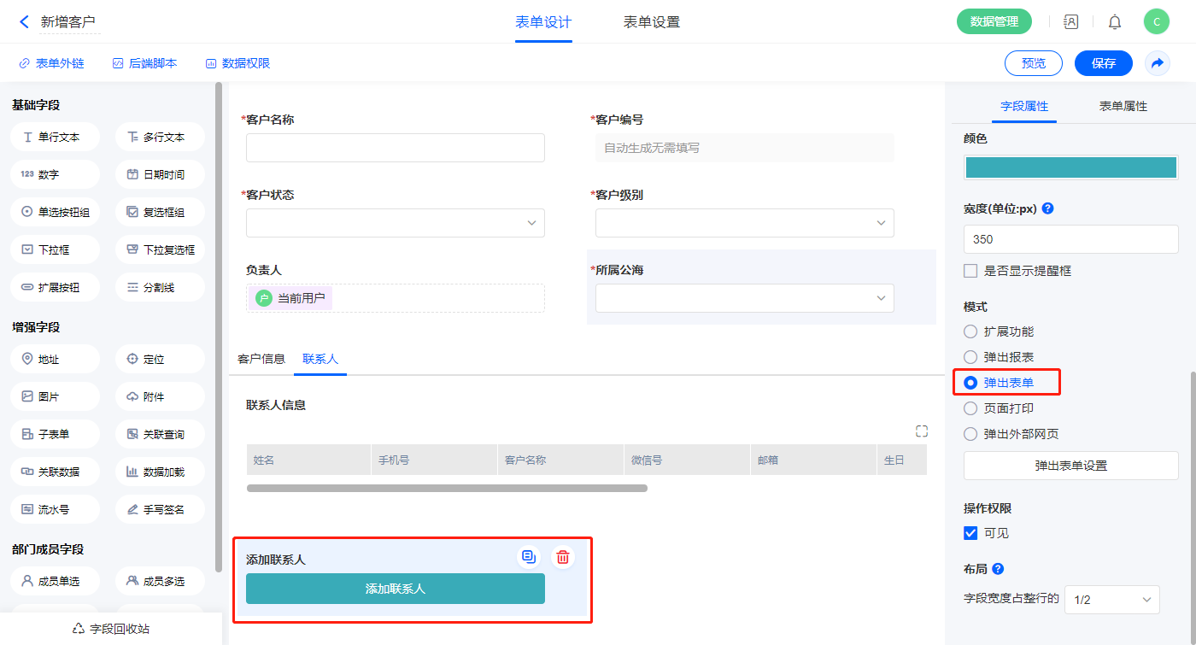The height and width of the screenshot is (645, 1196).
Task: Open the 客户状态 dropdown
Action: 396,223
